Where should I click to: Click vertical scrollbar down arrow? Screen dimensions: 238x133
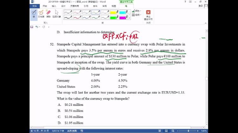[207, 124]
